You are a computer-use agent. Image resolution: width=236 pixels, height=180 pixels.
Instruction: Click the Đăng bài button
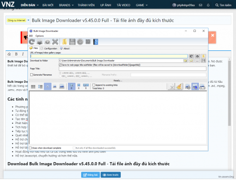[91, 175]
